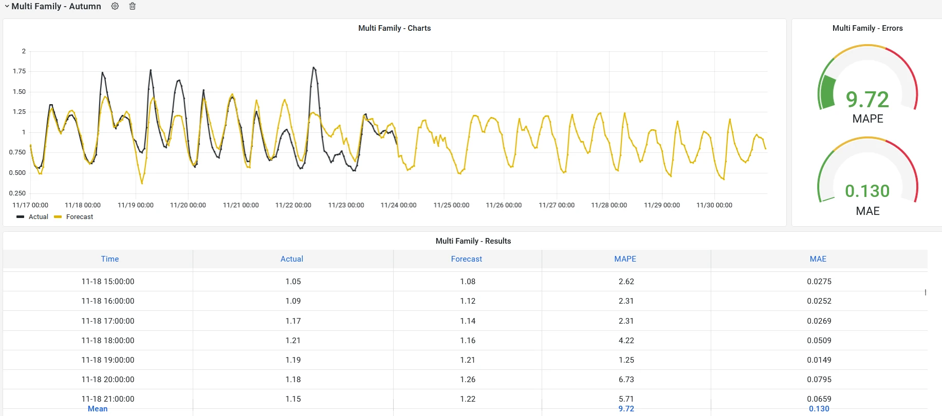Image resolution: width=942 pixels, height=416 pixels.
Task: Sort results by Forecast column header
Action: click(467, 259)
